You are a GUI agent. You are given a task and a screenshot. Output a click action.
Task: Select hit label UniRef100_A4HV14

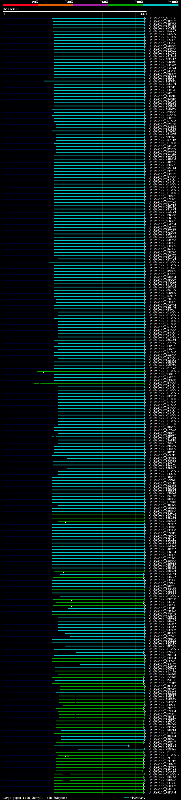tap(162, 730)
